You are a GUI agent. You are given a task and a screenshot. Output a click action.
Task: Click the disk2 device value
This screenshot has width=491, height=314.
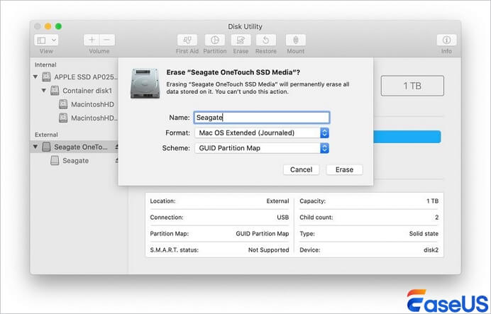(431, 250)
